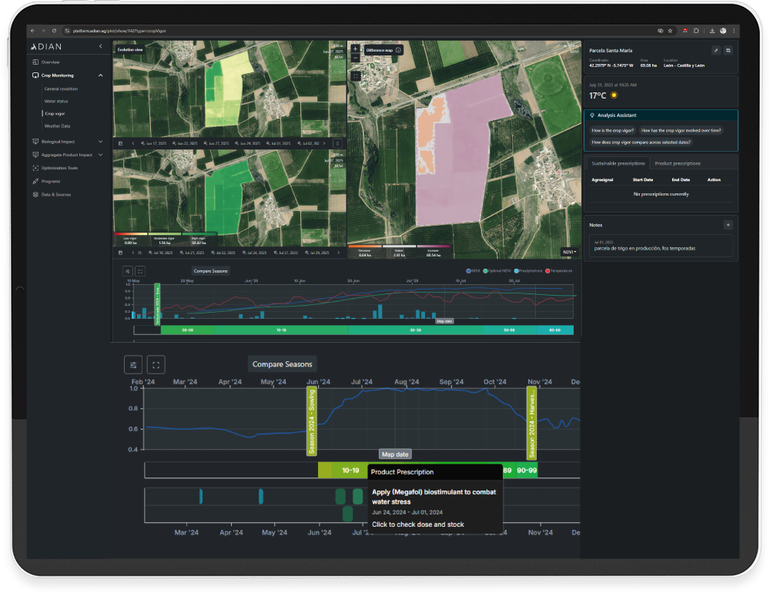
Task: Bookmark the page with the star icon
Action: pos(670,31)
